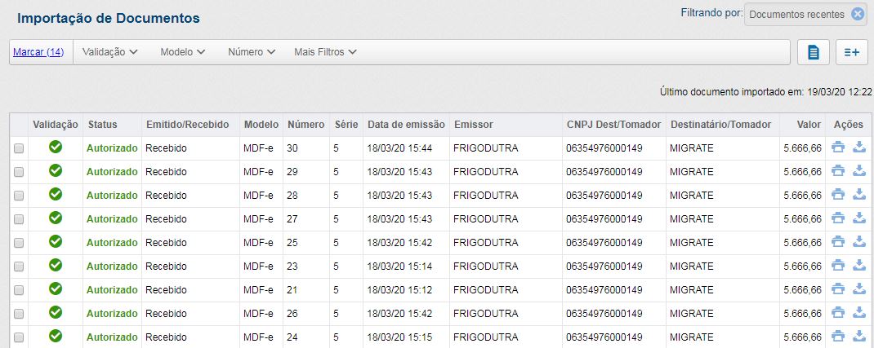Open the Número filter dropdown
The height and width of the screenshot is (348, 874).
252,52
